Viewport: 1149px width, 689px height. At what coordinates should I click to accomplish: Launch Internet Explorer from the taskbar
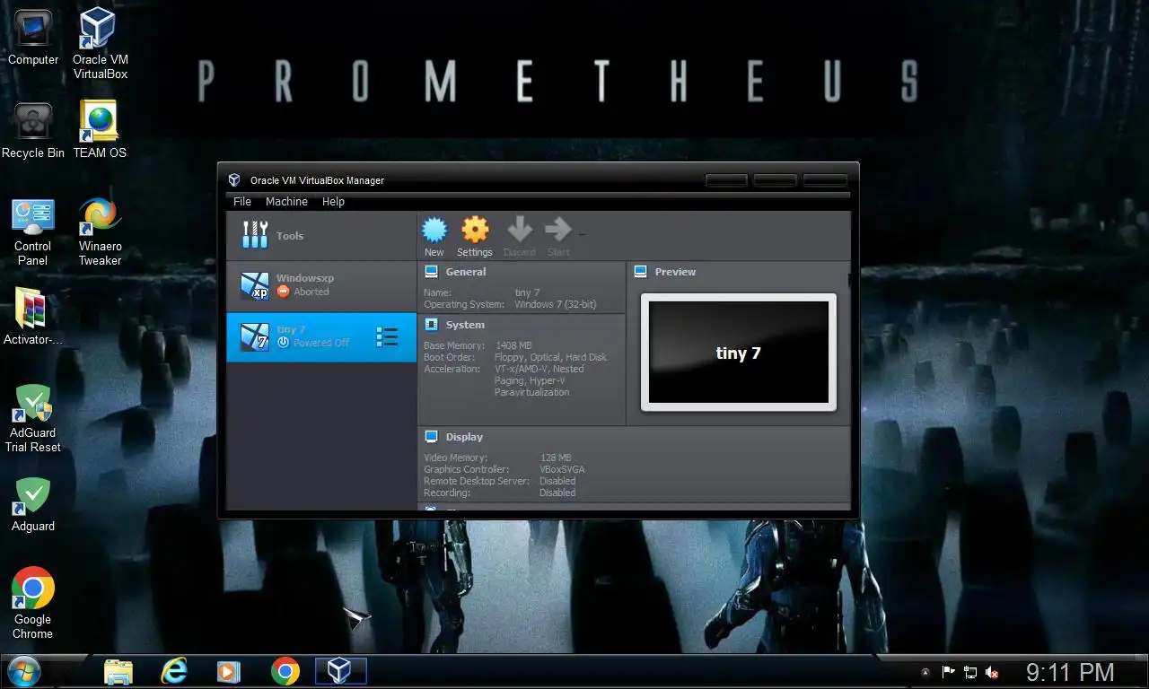coord(174,671)
